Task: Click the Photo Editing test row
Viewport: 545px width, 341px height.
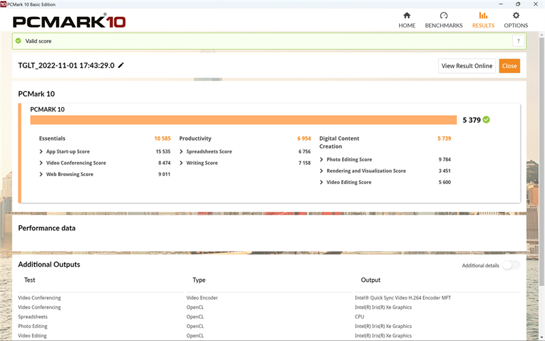Action: pyautogui.click(x=33, y=327)
